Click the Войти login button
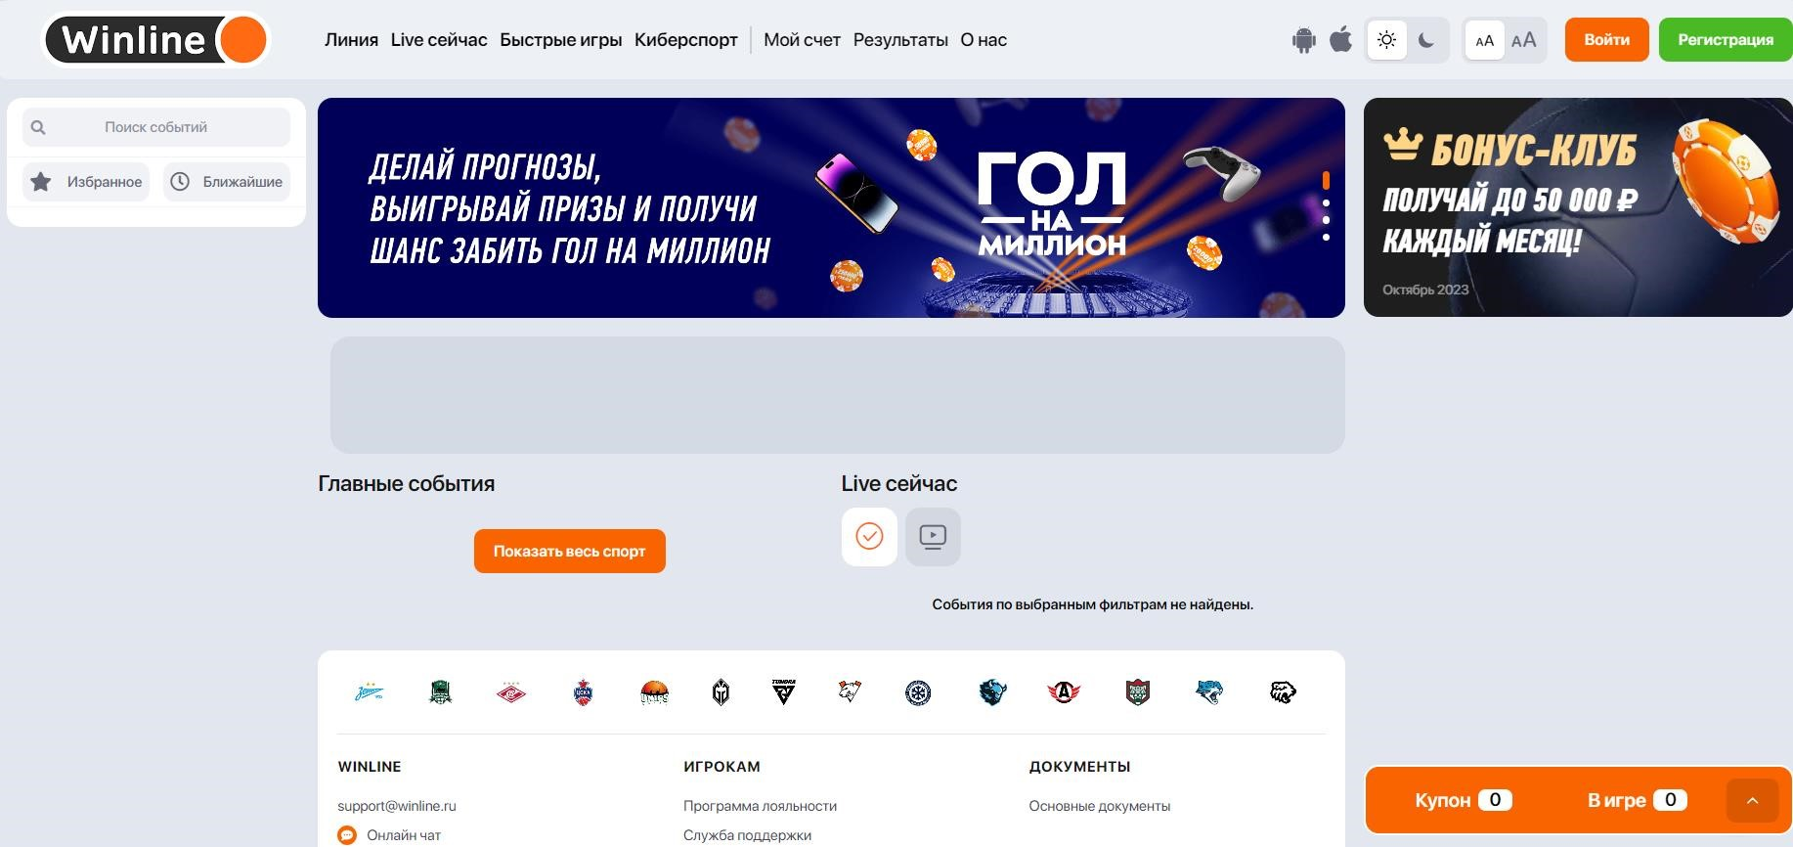The height and width of the screenshot is (847, 1793). pyautogui.click(x=1607, y=40)
